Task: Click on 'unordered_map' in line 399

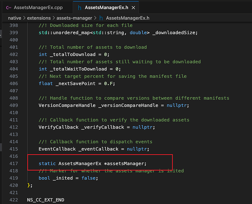Action: pyautogui.click(x=71, y=33)
